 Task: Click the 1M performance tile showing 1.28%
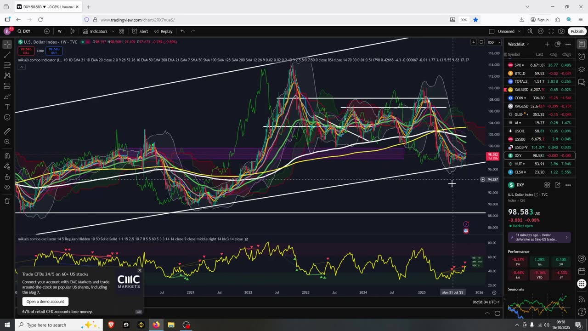point(539,261)
